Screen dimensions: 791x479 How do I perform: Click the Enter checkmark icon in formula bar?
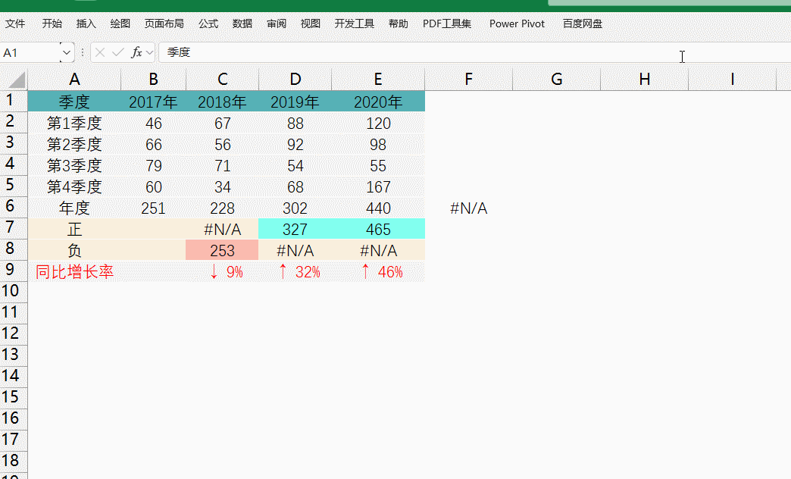click(x=117, y=52)
